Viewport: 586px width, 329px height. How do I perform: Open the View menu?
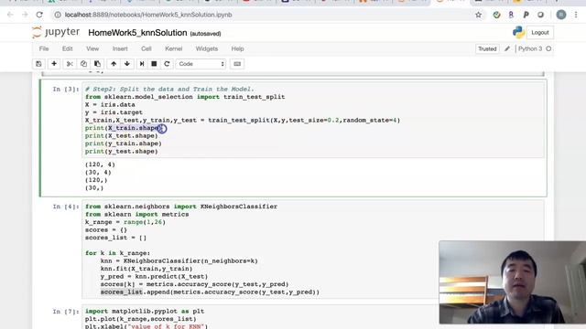tap(92, 48)
